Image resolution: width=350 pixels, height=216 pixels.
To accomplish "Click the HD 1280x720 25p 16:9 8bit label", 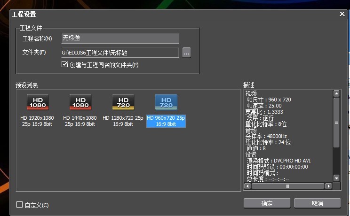I will (x=123, y=121).
